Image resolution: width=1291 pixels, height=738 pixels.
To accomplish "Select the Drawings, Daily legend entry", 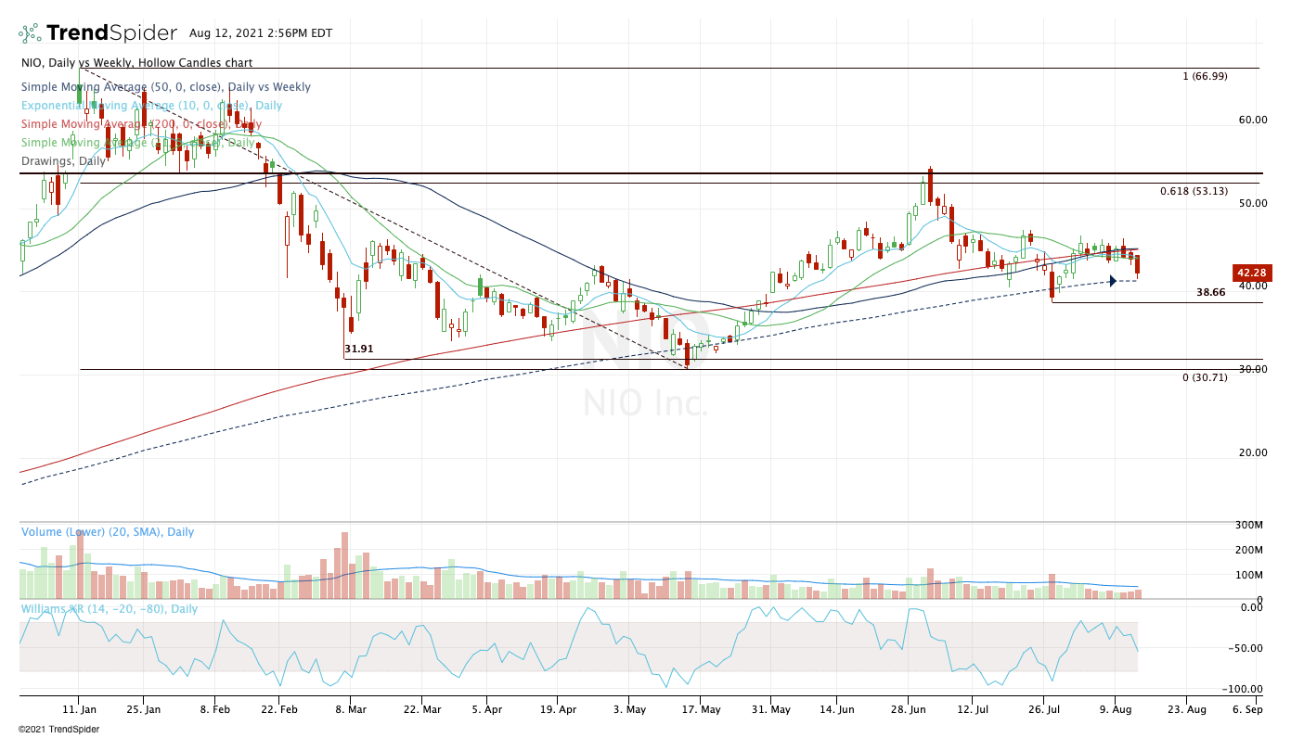I will (x=63, y=161).
